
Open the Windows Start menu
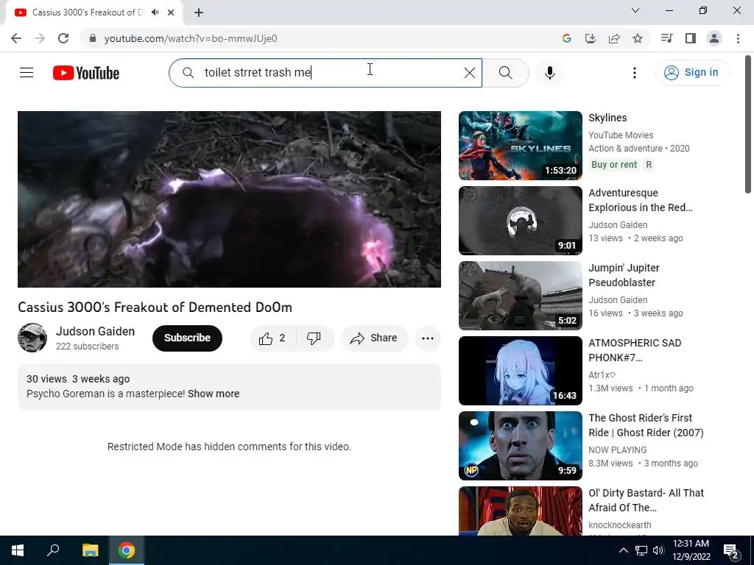coord(18,550)
